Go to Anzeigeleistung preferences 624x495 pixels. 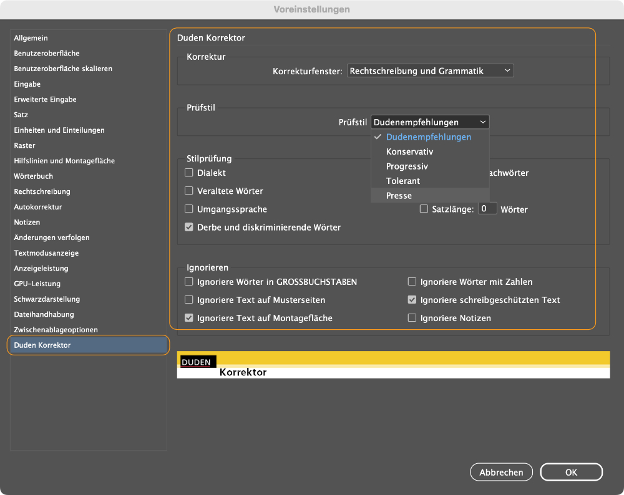click(x=41, y=268)
